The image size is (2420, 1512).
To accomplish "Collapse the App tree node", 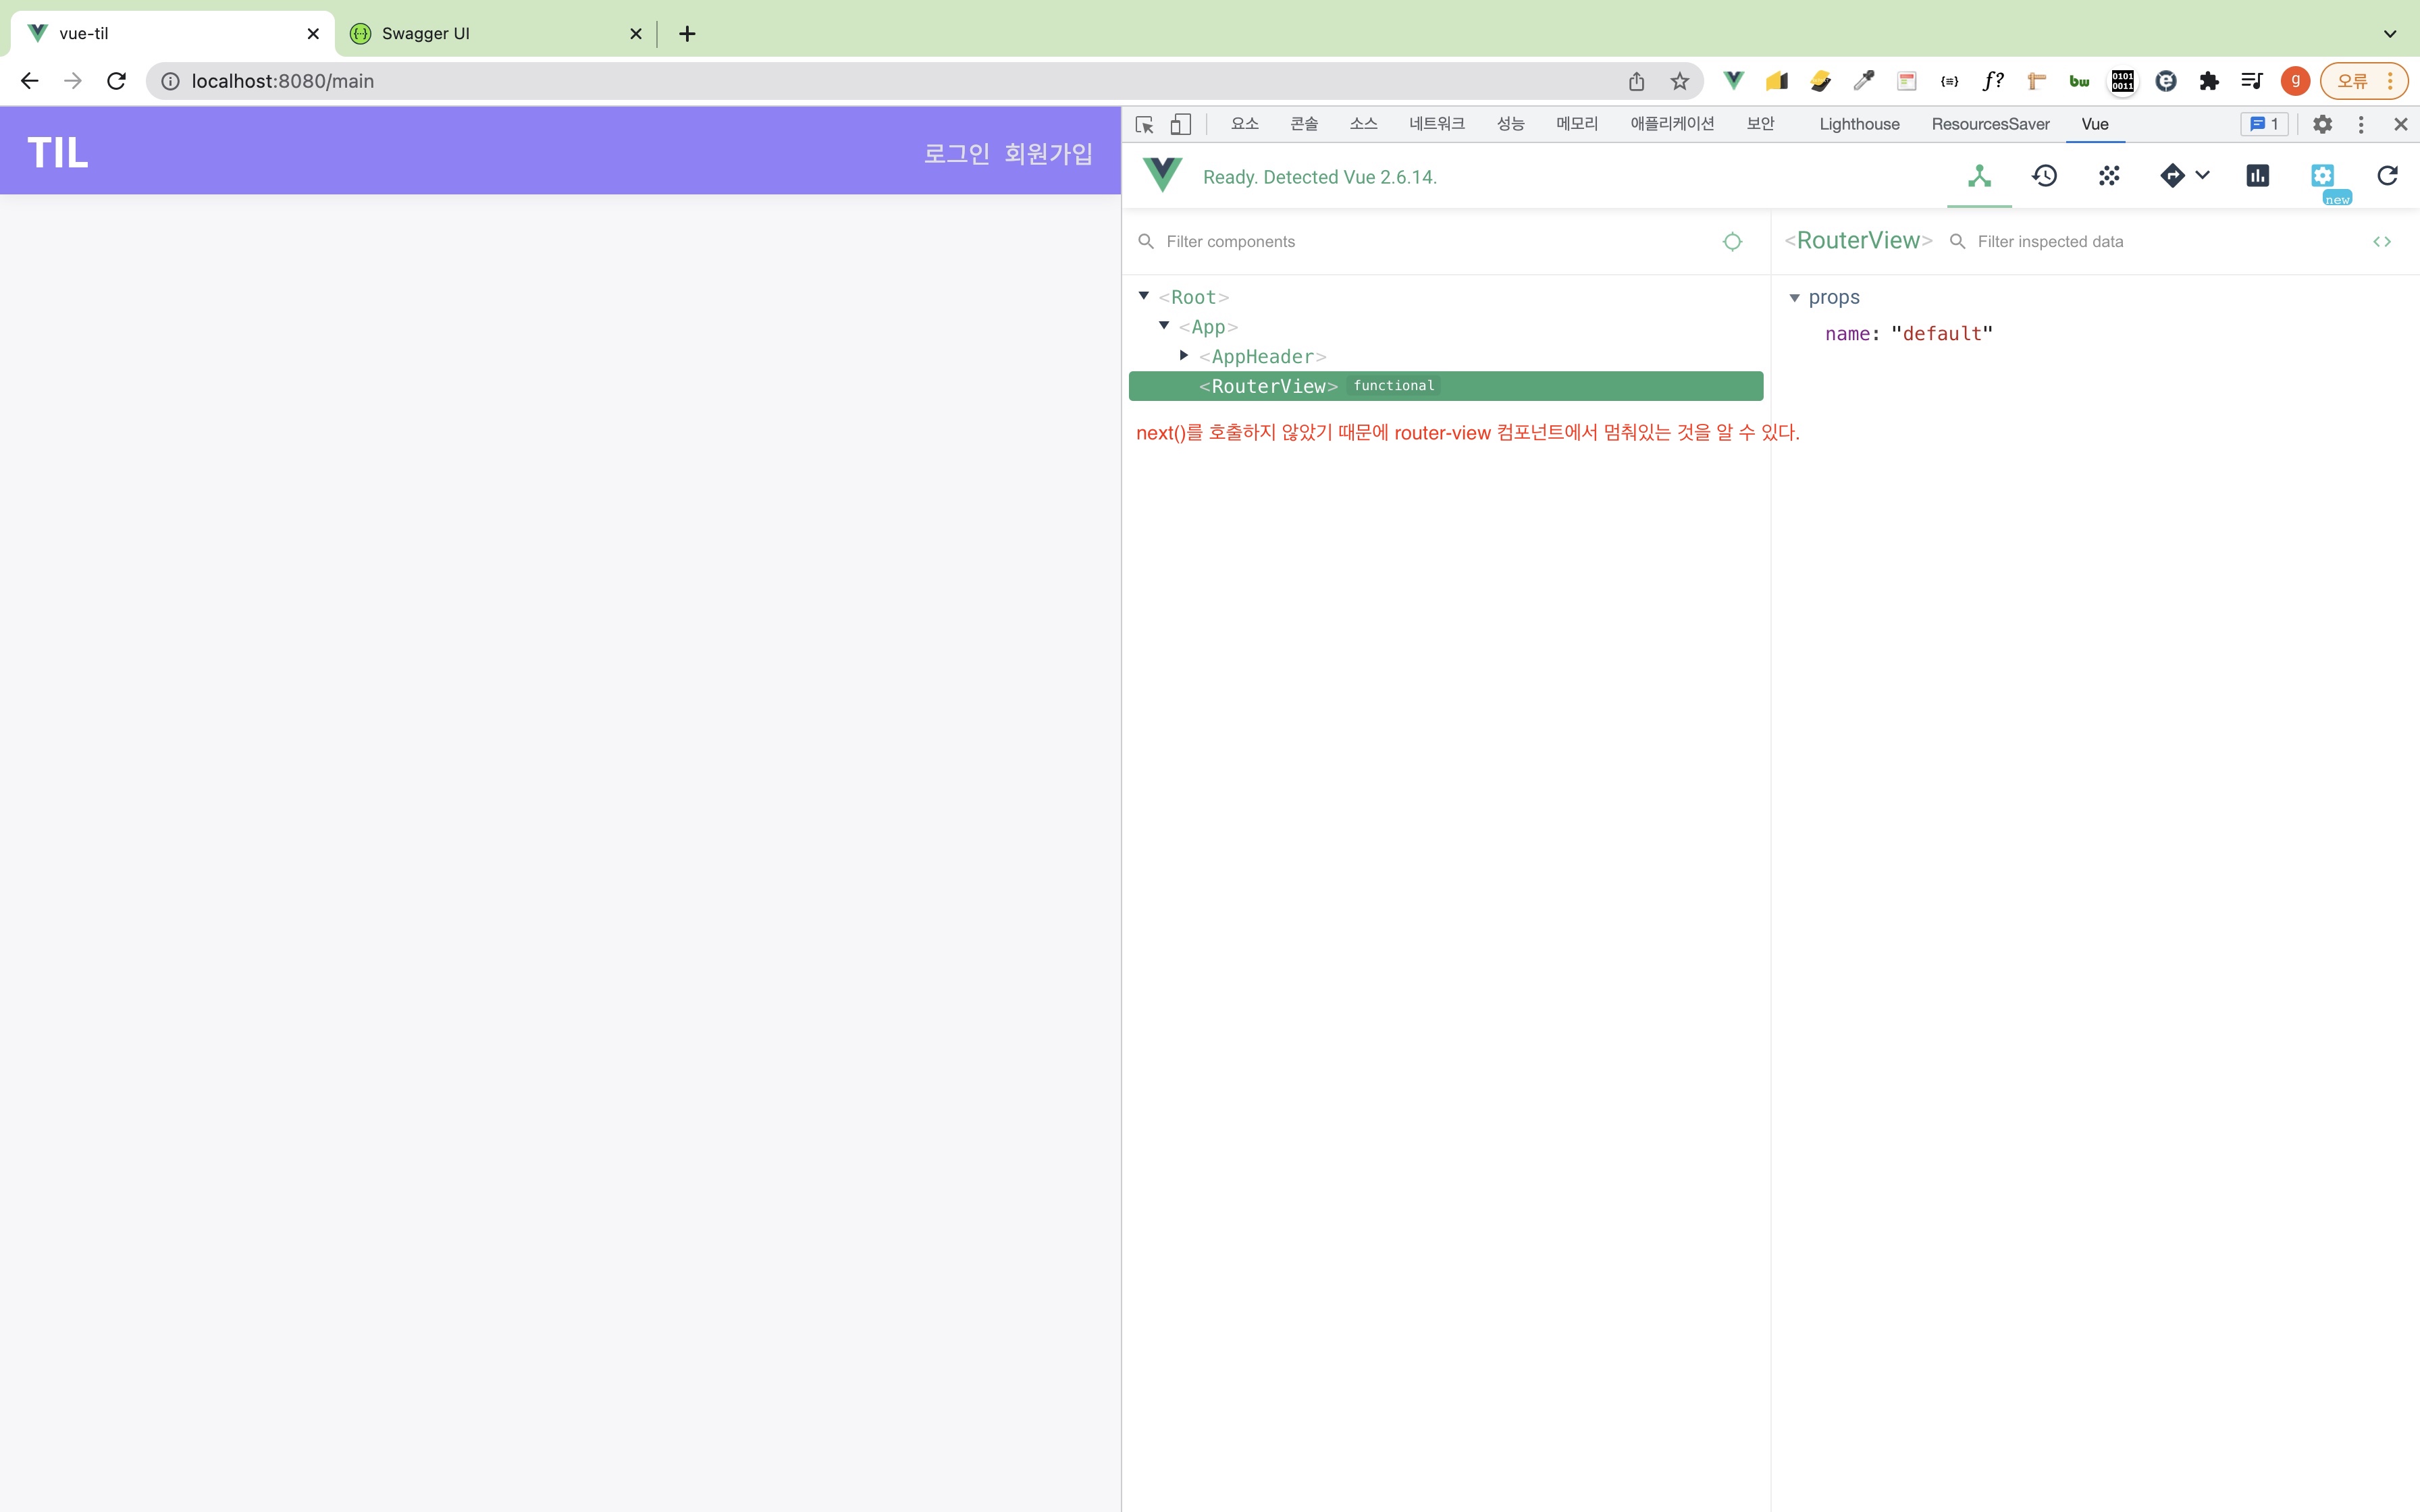I will point(1164,326).
